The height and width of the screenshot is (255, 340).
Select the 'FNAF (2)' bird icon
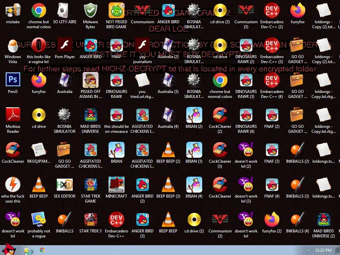pyautogui.click(x=272, y=115)
